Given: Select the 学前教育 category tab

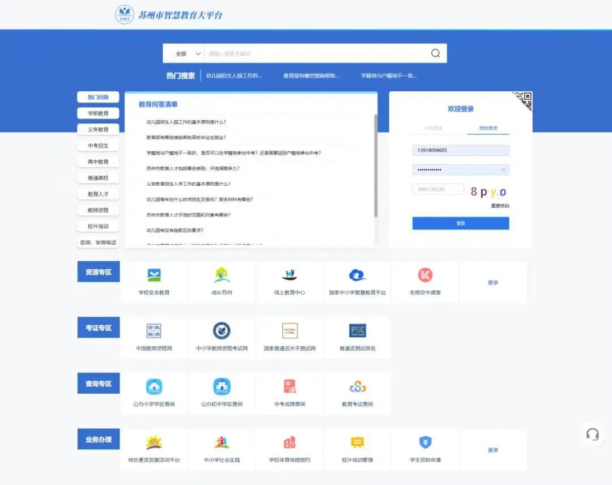Looking at the screenshot, I should click(98, 113).
